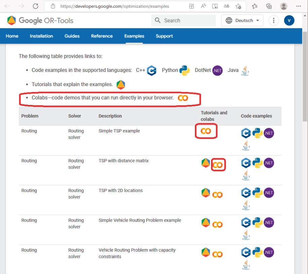The height and width of the screenshot is (274, 308).
Task: Open .NET code for TSP with 2D locations
Action: pyautogui.click(x=269, y=193)
